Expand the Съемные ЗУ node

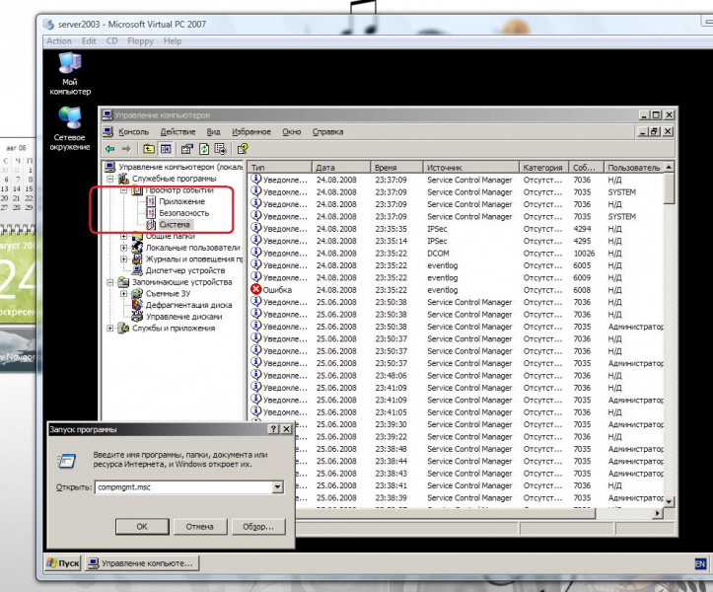coord(123,293)
